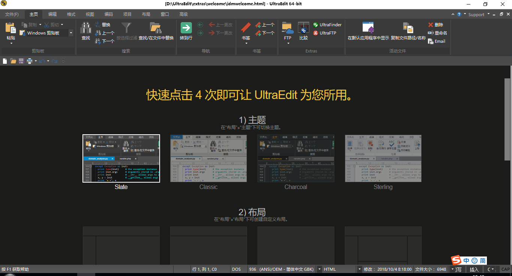512x276 pixels.
Task: Select the Sterling theme thumbnail
Action: click(383, 158)
